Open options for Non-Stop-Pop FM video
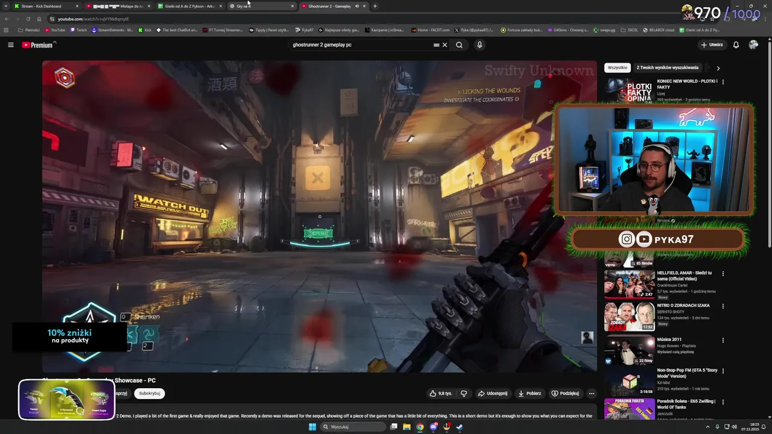 (723, 371)
